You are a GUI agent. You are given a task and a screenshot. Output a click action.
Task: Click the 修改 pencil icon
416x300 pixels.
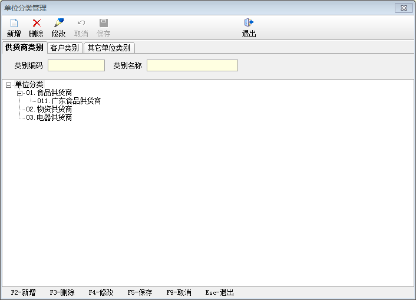click(x=59, y=23)
